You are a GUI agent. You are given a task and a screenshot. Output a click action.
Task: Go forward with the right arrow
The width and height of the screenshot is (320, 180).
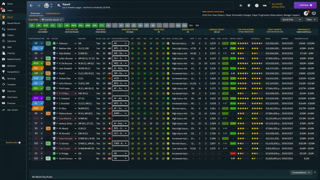[38, 5]
